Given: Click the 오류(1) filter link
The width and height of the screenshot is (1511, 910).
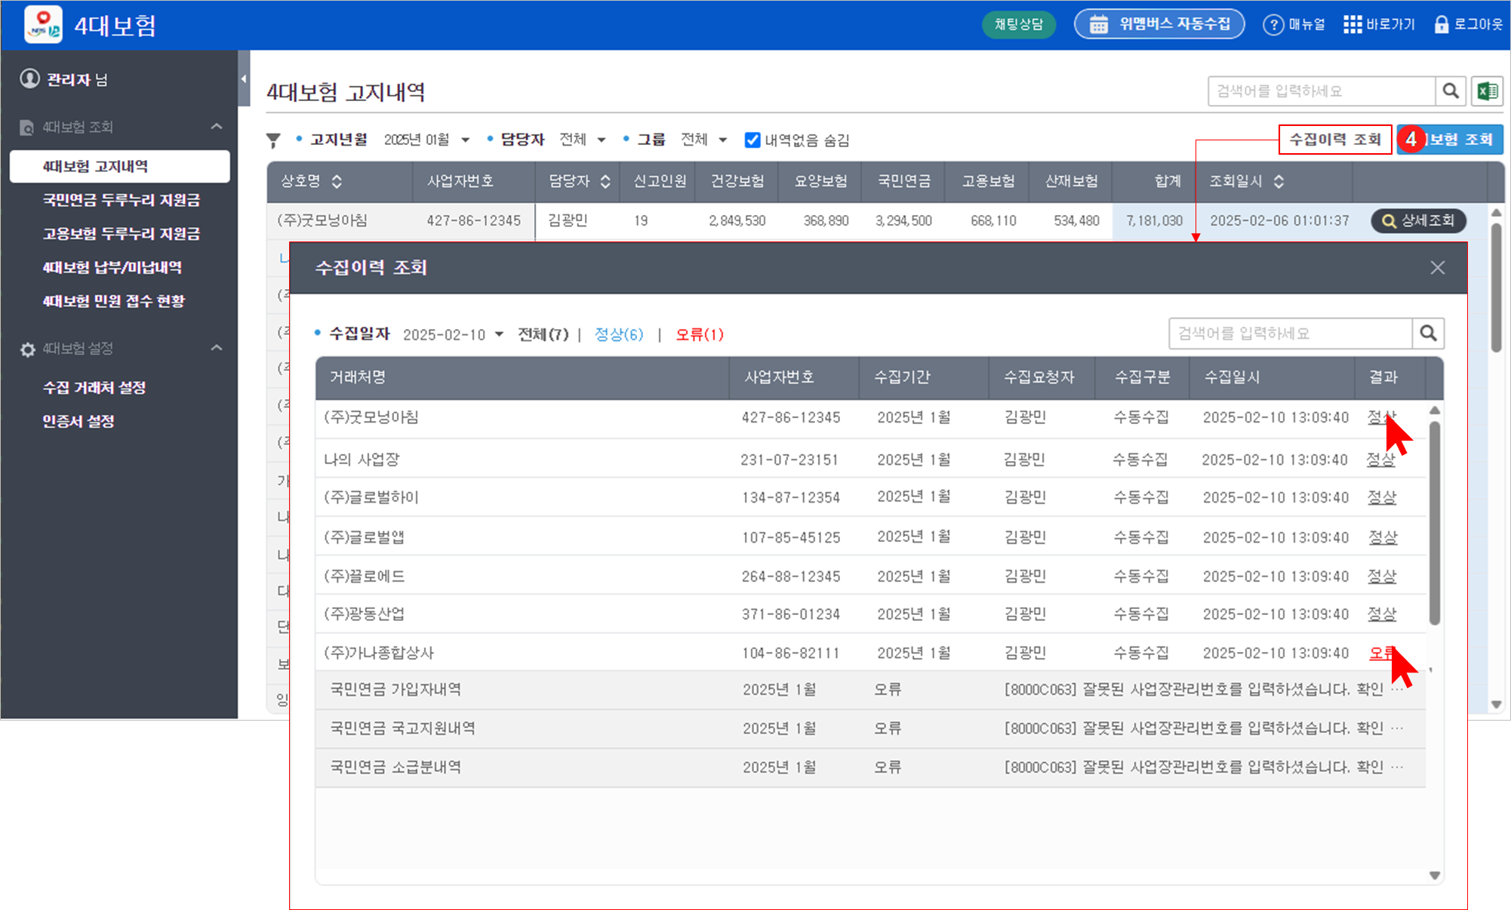Looking at the screenshot, I should pos(699,334).
